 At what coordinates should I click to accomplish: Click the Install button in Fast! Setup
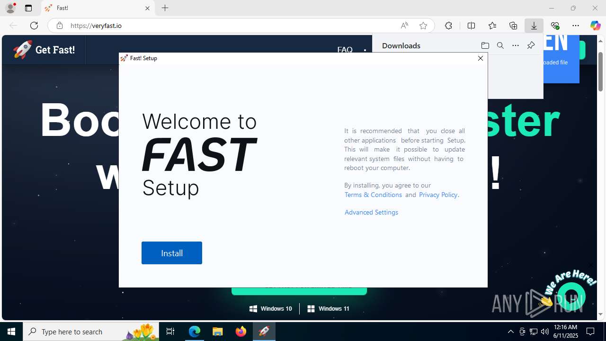tap(172, 253)
